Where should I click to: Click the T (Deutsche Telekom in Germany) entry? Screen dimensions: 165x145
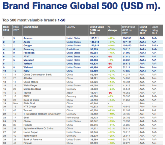(42, 114)
